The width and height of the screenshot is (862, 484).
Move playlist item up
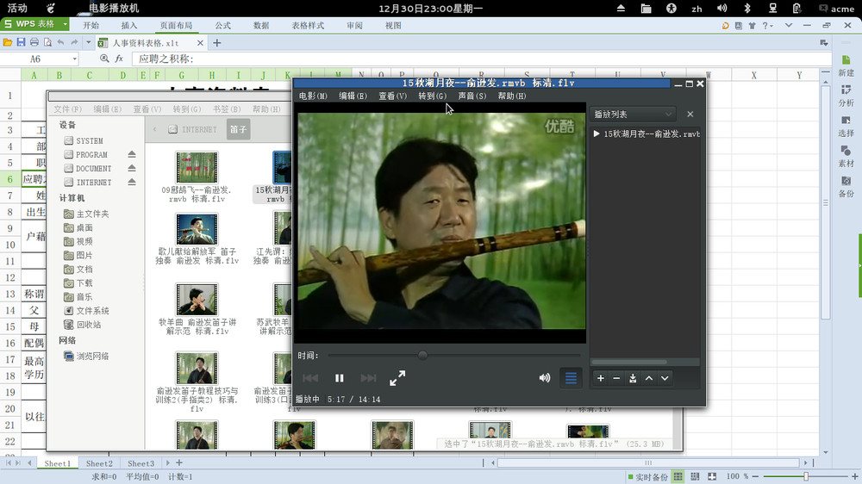coord(649,378)
